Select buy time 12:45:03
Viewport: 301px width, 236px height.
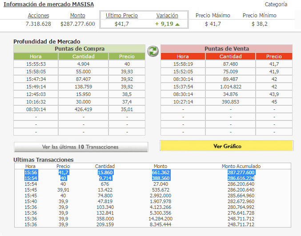click(x=36, y=94)
